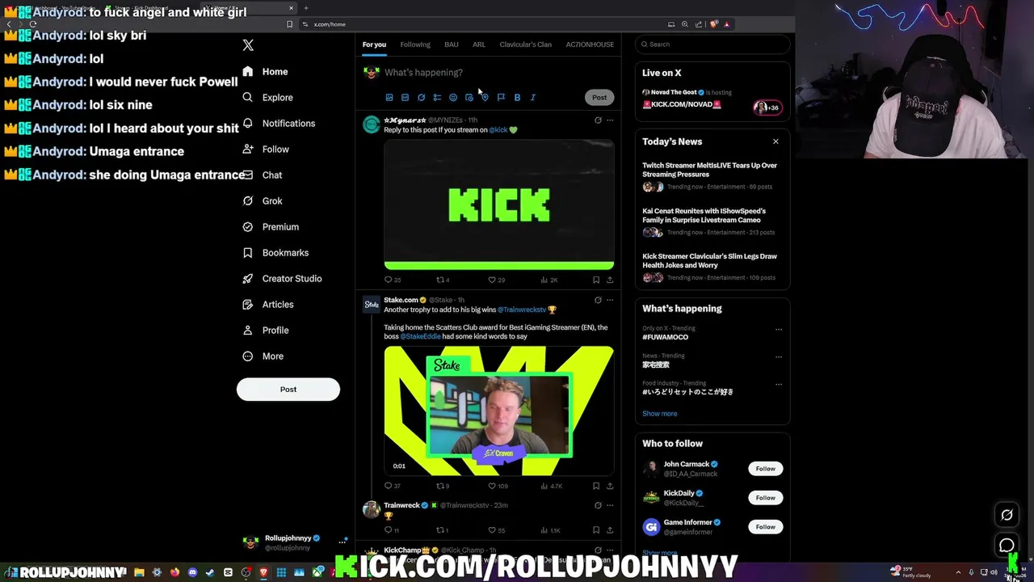Image resolution: width=1034 pixels, height=582 pixels.
Task: Expand the More menu in the sidebar
Action: tap(263, 356)
